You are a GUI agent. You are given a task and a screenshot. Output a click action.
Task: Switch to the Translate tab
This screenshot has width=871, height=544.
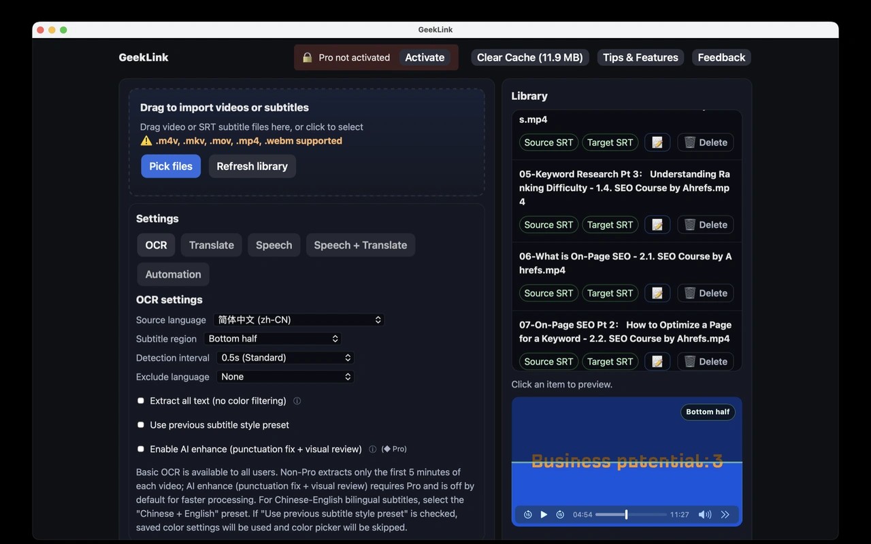tap(212, 245)
